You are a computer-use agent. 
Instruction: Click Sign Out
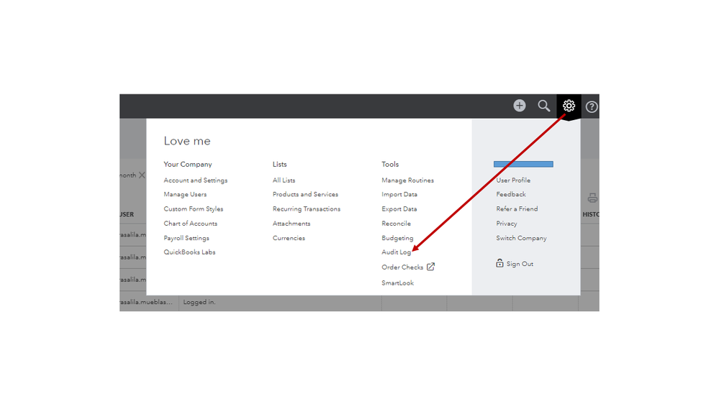click(520, 264)
